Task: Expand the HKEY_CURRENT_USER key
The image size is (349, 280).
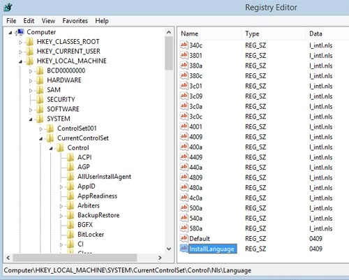Action: tap(20, 52)
